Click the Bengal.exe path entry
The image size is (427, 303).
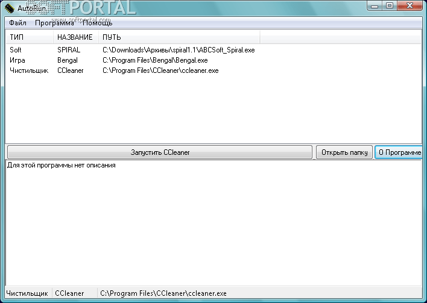pos(155,60)
